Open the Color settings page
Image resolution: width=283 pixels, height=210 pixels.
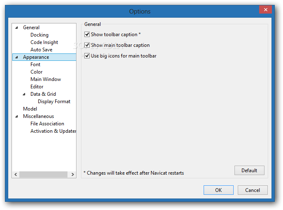[37, 72]
